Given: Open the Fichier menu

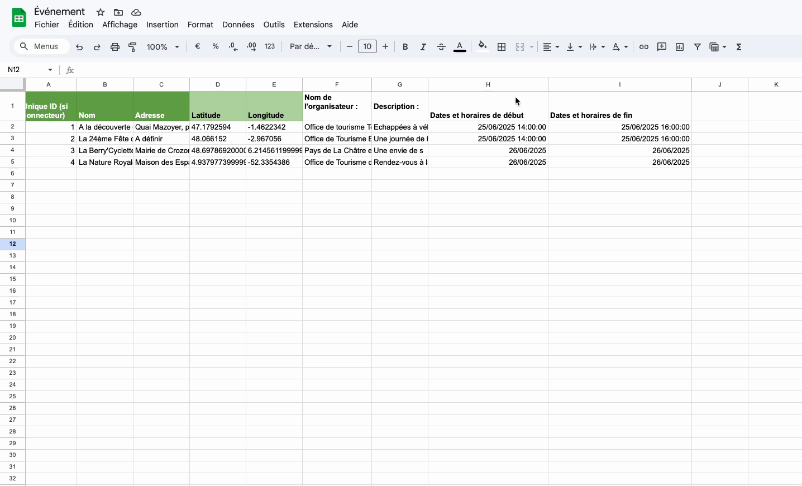Looking at the screenshot, I should 47,25.
